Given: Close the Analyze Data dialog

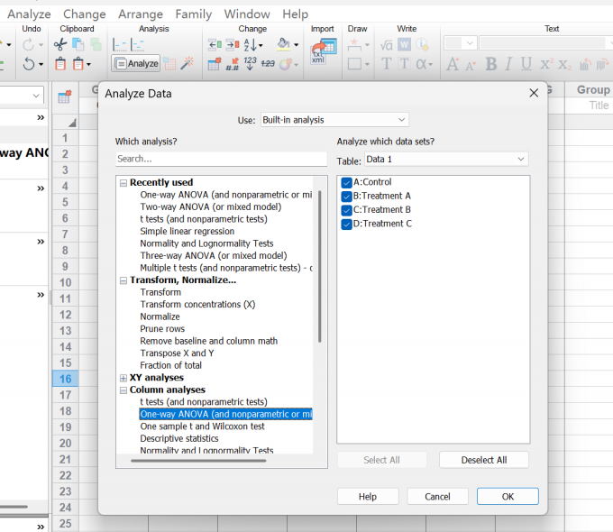Looking at the screenshot, I should pos(534,93).
